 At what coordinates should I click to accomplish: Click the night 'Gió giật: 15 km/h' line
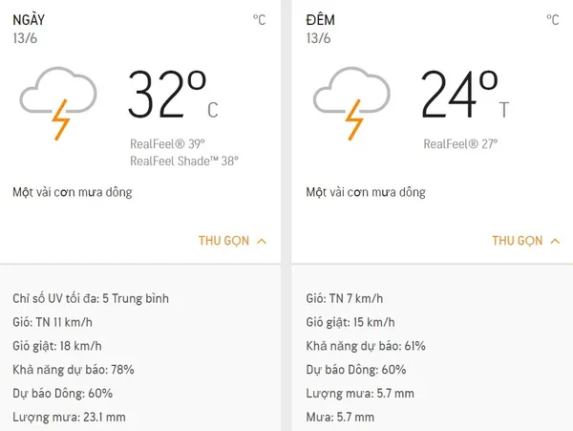(x=350, y=322)
